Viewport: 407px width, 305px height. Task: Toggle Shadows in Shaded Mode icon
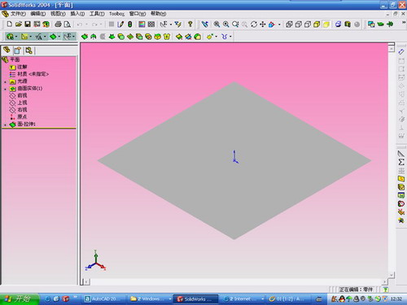click(x=338, y=24)
